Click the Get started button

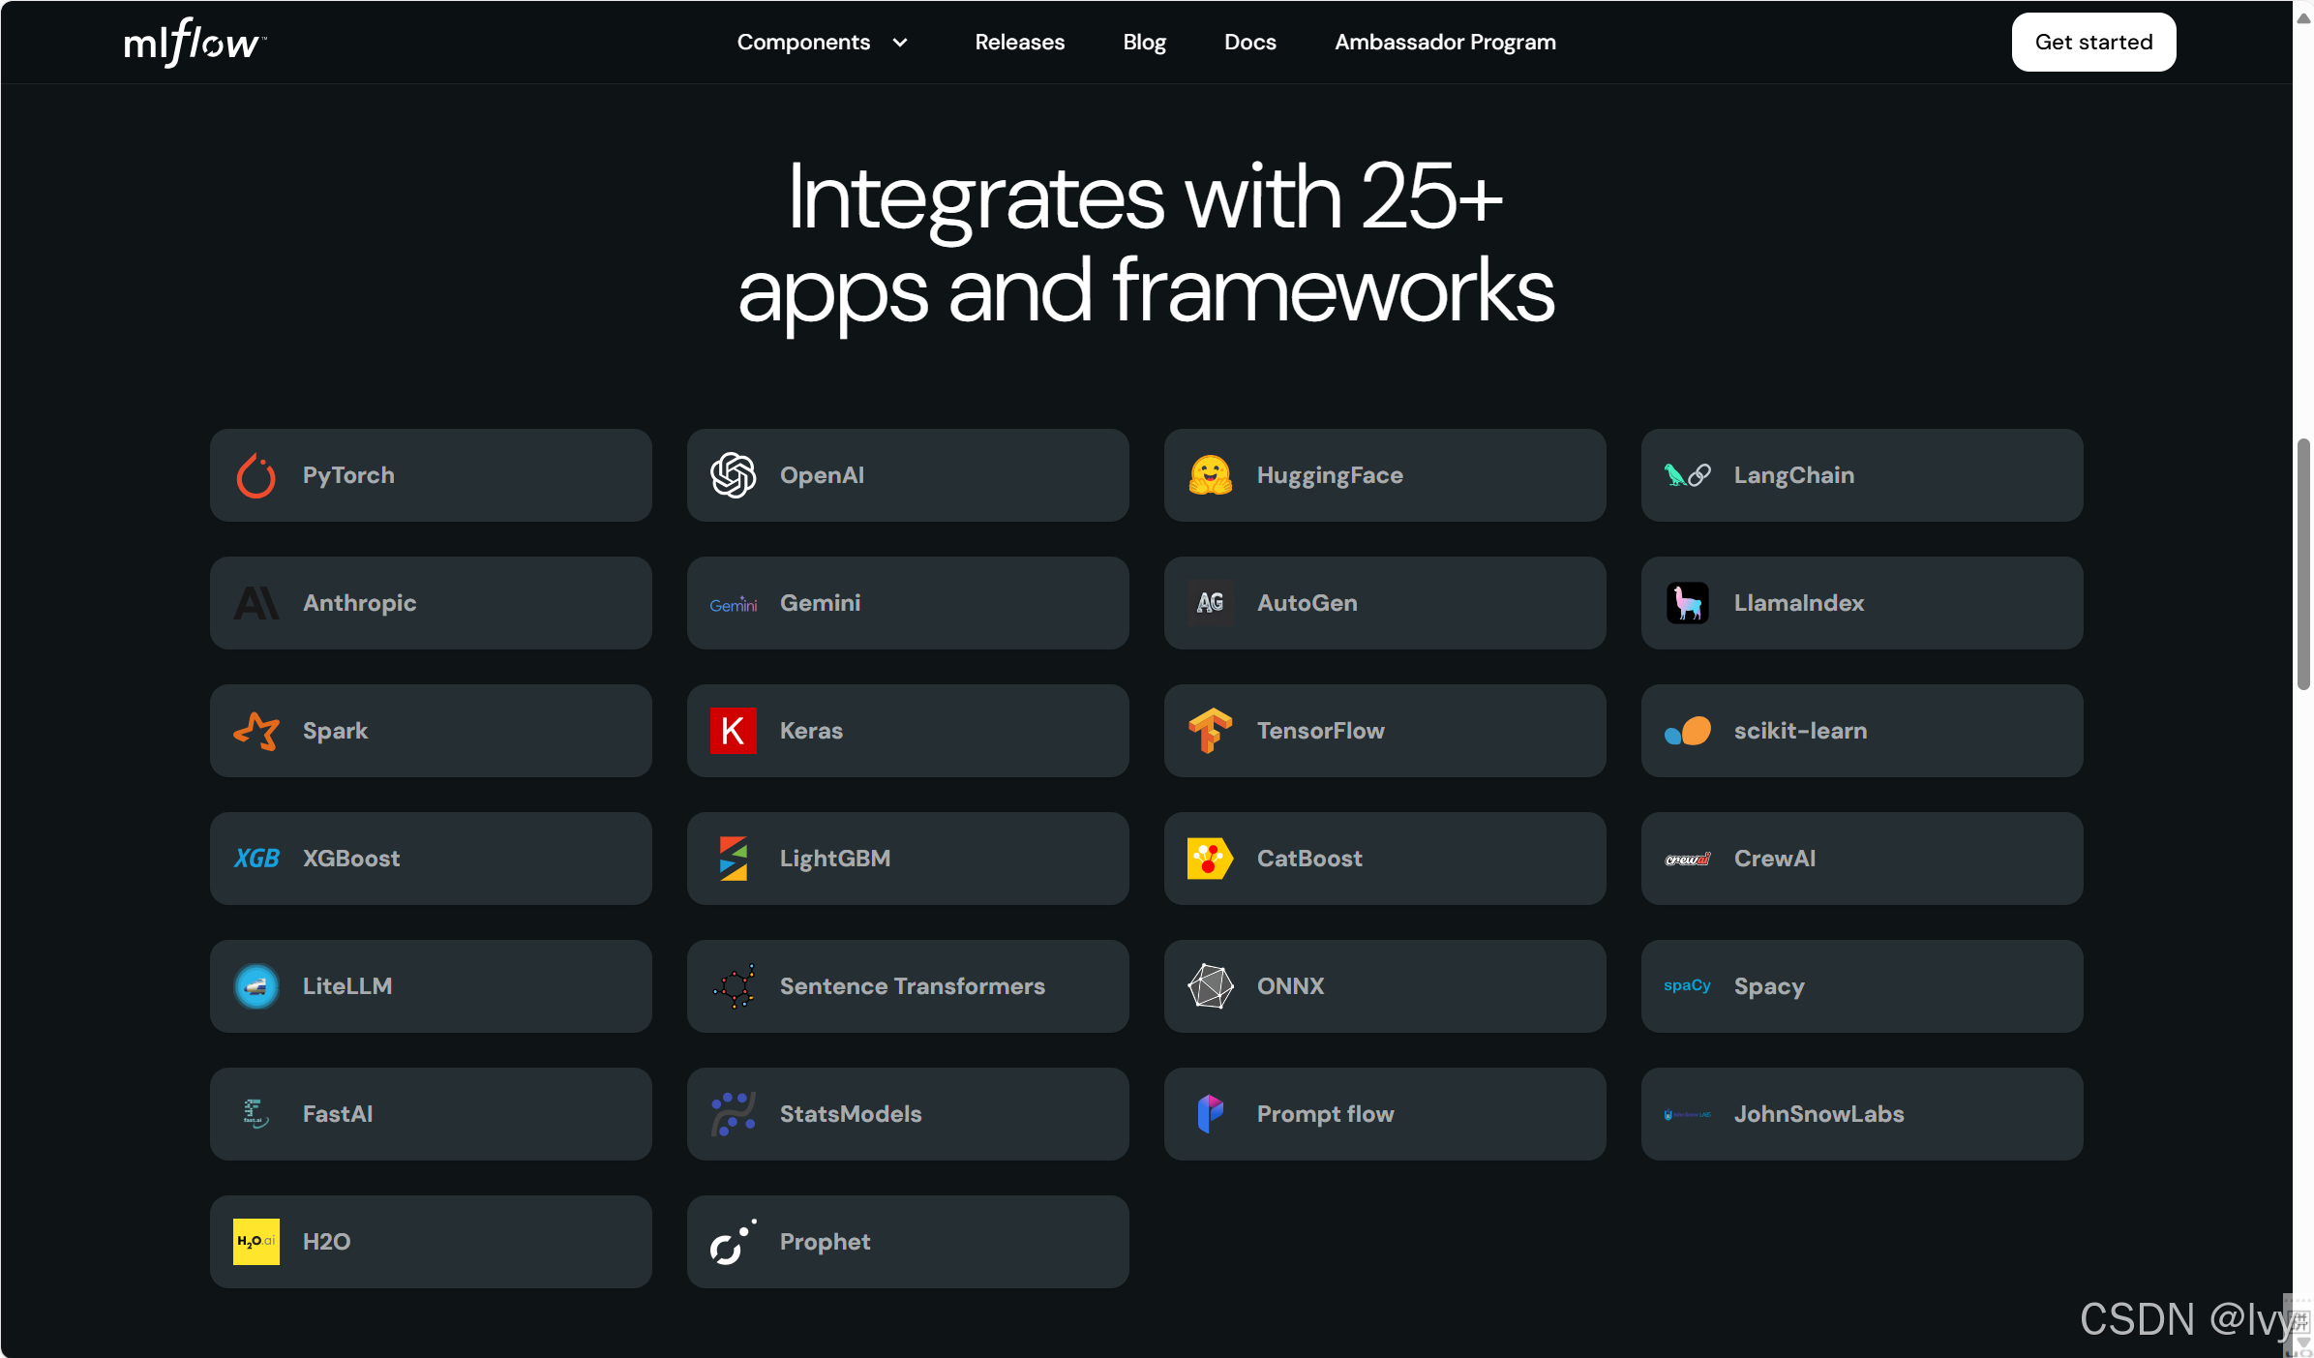coord(2093,43)
